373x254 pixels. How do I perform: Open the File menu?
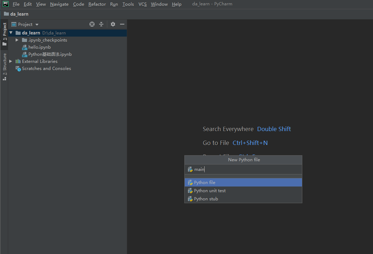point(16,4)
